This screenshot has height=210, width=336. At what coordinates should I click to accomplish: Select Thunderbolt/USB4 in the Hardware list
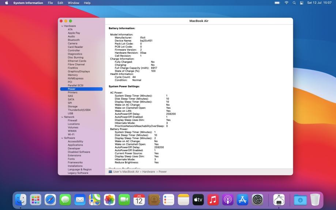click(79, 110)
